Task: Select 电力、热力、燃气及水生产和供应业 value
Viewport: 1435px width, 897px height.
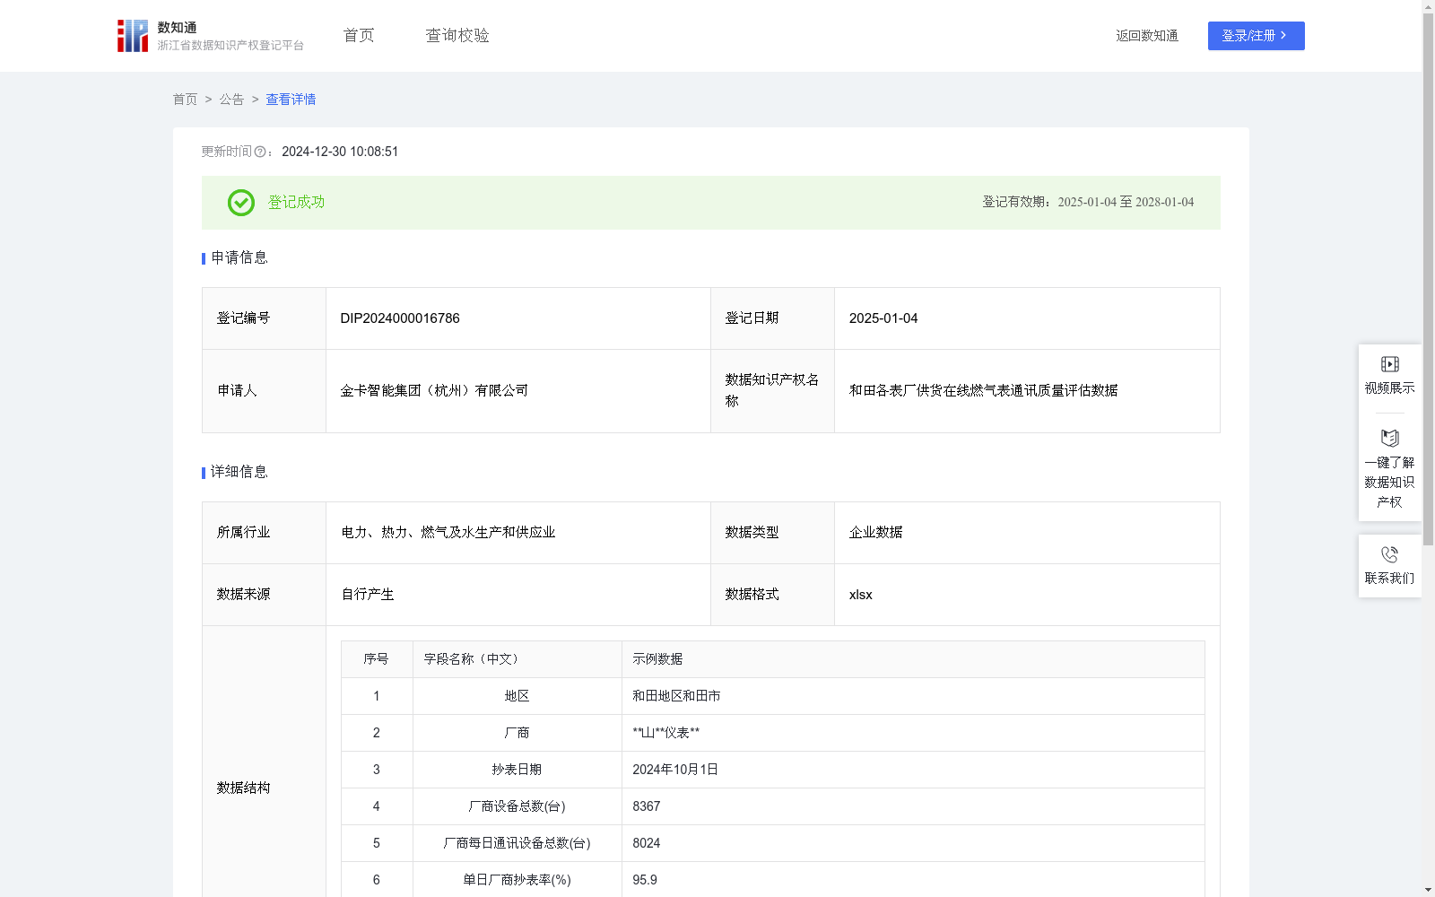Action: click(x=448, y=533)
